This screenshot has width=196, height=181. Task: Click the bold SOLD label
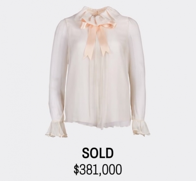(98, 153)
